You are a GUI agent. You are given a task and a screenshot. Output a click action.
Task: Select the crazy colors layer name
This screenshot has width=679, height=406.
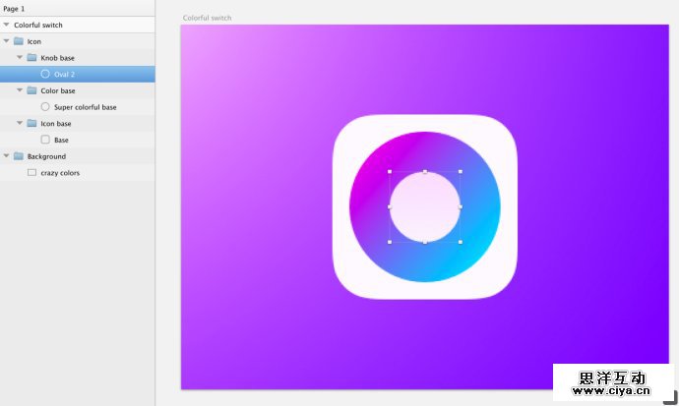pos(60,173)
